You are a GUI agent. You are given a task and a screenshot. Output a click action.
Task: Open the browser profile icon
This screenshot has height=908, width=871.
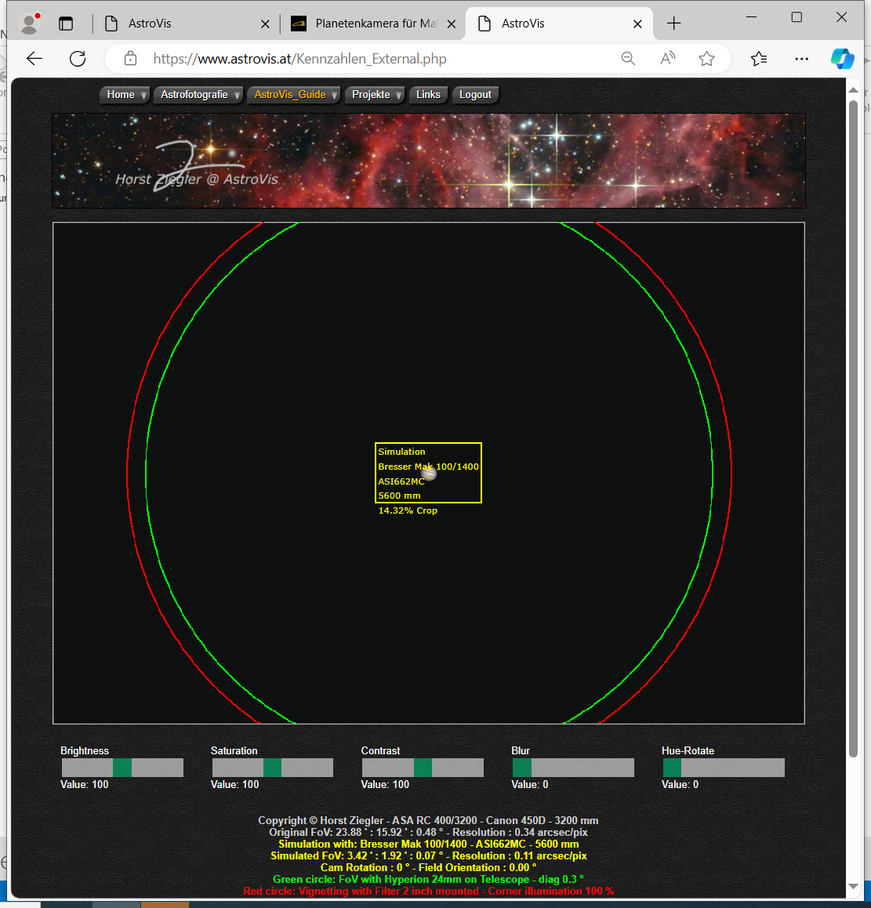coord(29,24)
